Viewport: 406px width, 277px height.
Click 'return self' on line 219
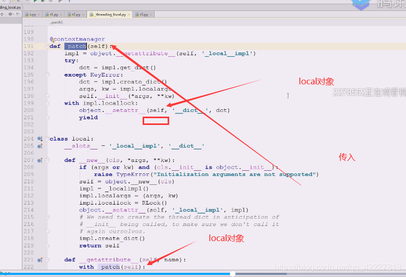[x=99, y=246]
